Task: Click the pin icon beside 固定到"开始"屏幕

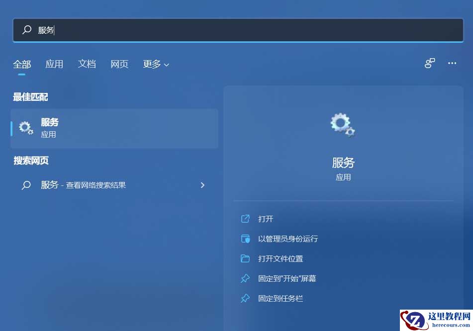Action: point(245,278)
